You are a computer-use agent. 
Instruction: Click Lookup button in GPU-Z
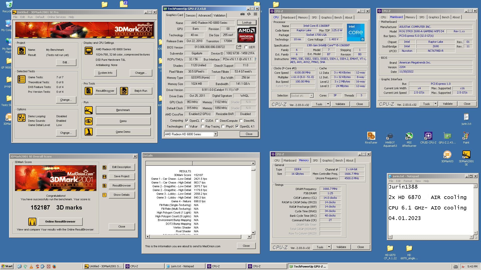pos(247,22)
